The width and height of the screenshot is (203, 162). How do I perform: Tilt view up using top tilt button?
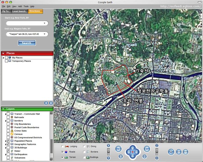coord(157,146)
